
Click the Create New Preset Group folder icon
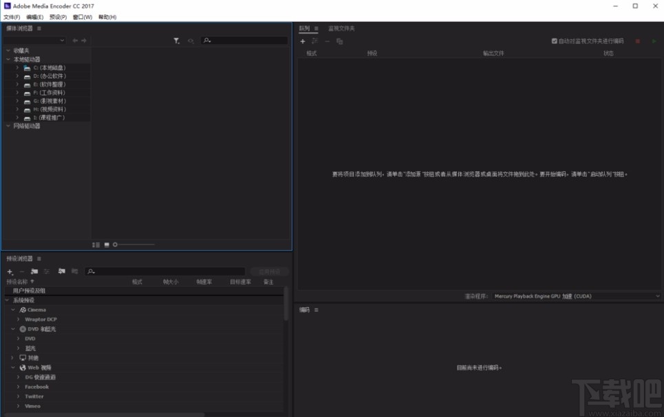pos(34,271)
